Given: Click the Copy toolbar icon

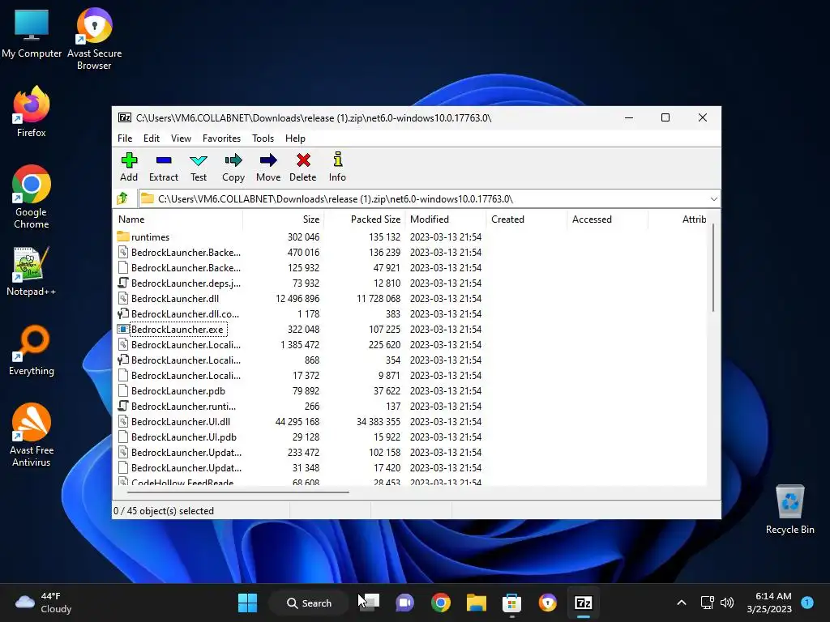Looking at the screenshot, I should [x=233, y=160].
